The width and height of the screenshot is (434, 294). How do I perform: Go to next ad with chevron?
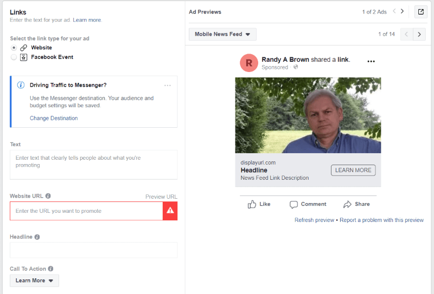tap(402, 11)
